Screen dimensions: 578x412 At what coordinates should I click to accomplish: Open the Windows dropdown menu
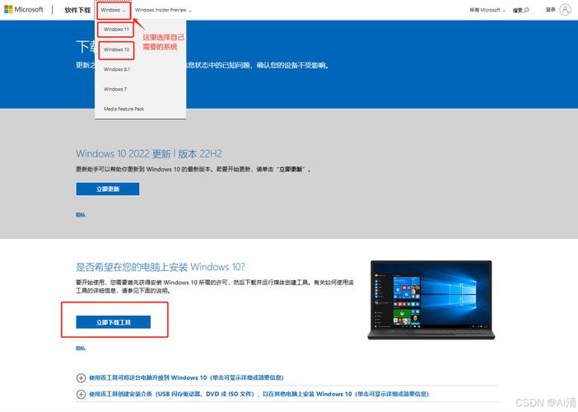pyautogui.click(x=113, y=10)
